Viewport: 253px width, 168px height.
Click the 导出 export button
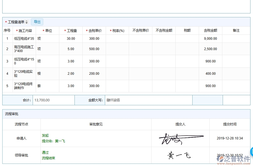[37, 22]
